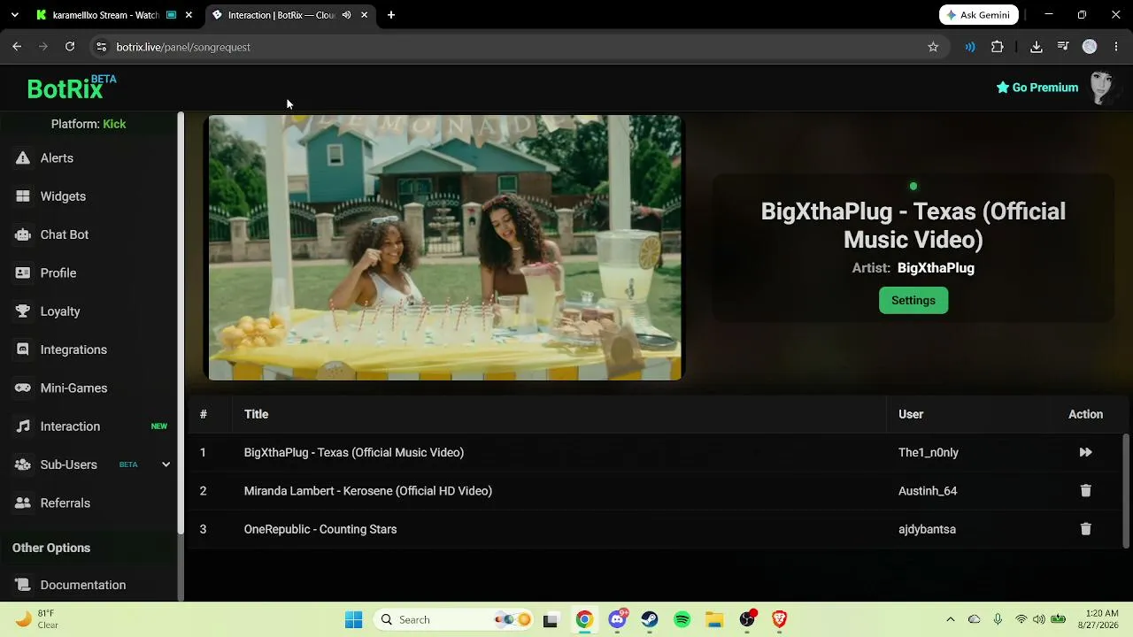Image resolution: width=1133 pixels, height=637 pixels.
Task: Open the Chrome profile avatar
Action: [1090, 47]
